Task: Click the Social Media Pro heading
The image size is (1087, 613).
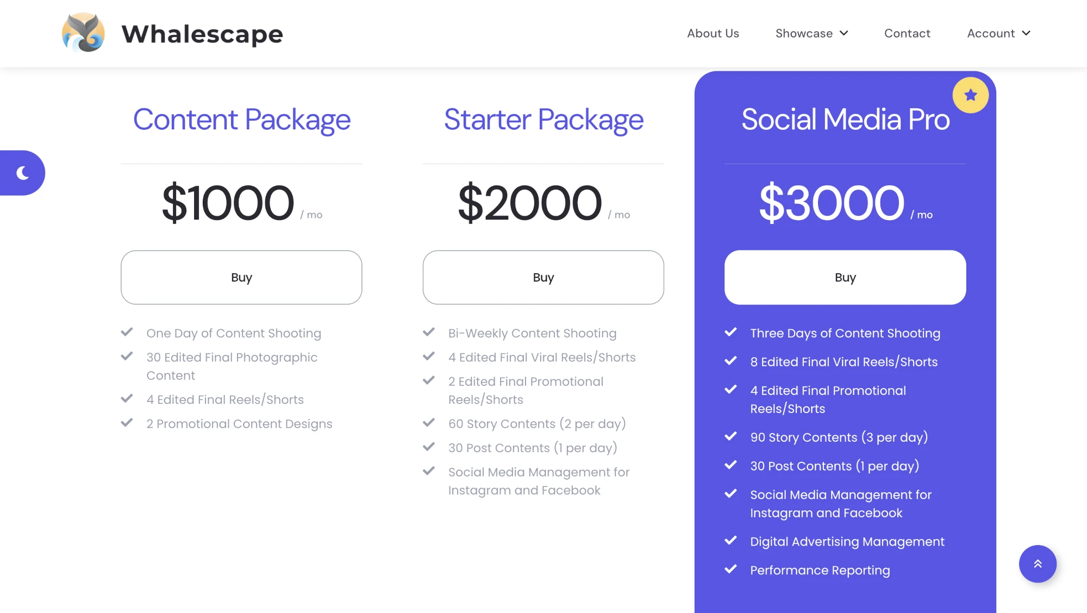Action: click(845, 119)
